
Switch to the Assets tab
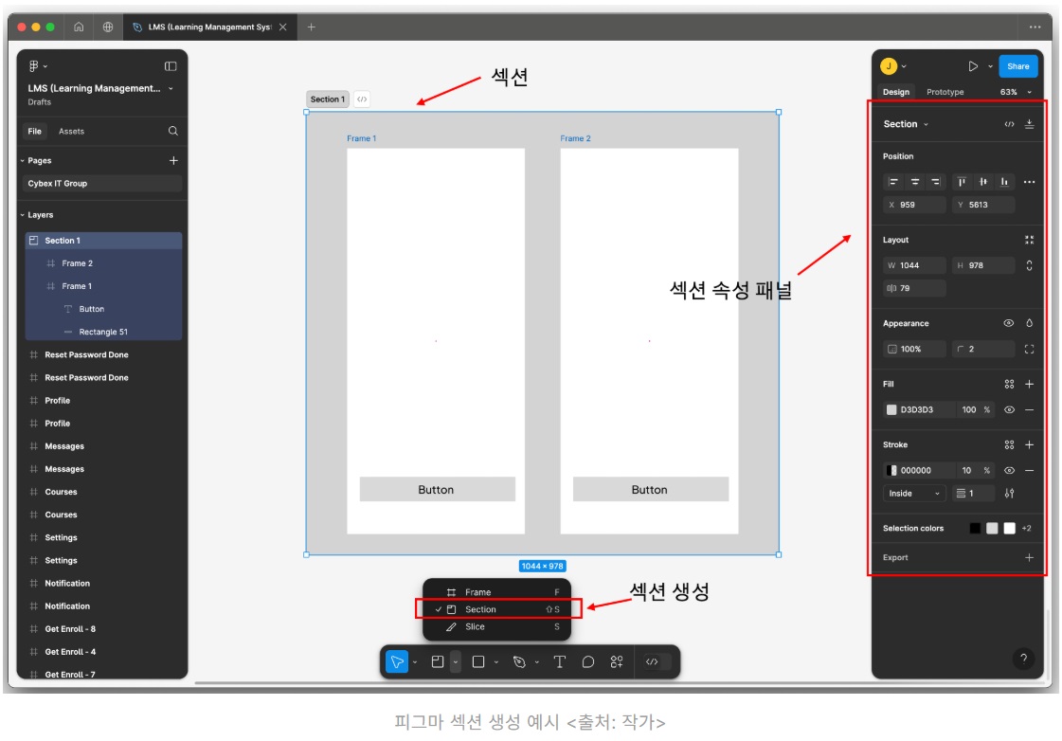tap(71, 132)
